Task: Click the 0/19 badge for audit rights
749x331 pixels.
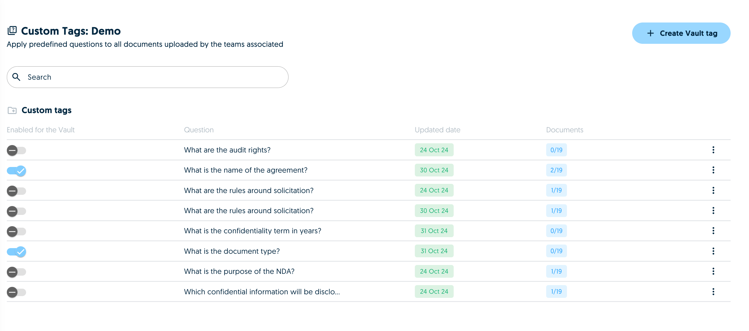Action: tap(556, 150)
